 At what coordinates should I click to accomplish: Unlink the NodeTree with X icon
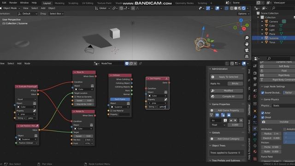(135, 64)
